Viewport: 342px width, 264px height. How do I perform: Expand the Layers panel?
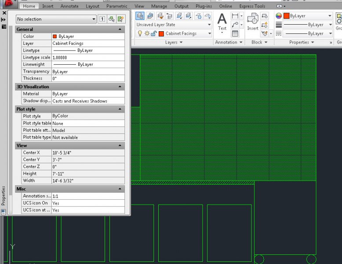point(174,42)
